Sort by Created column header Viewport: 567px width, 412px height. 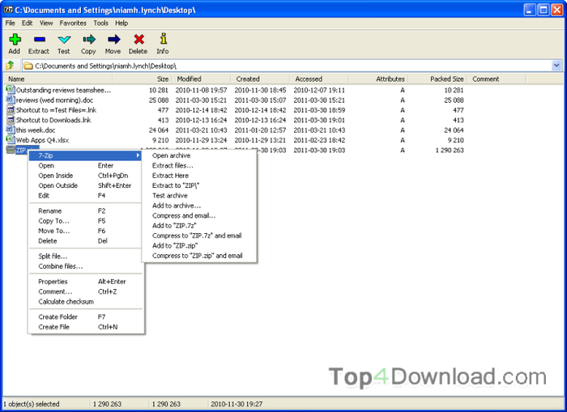pos(260,79)
